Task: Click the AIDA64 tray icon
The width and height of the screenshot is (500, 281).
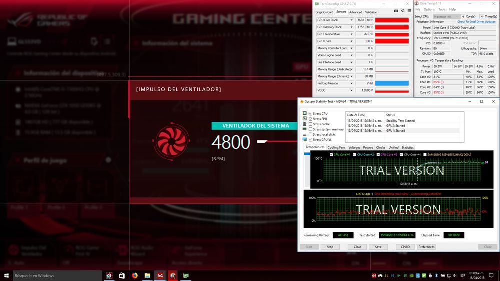Action: tap(374, 276)
